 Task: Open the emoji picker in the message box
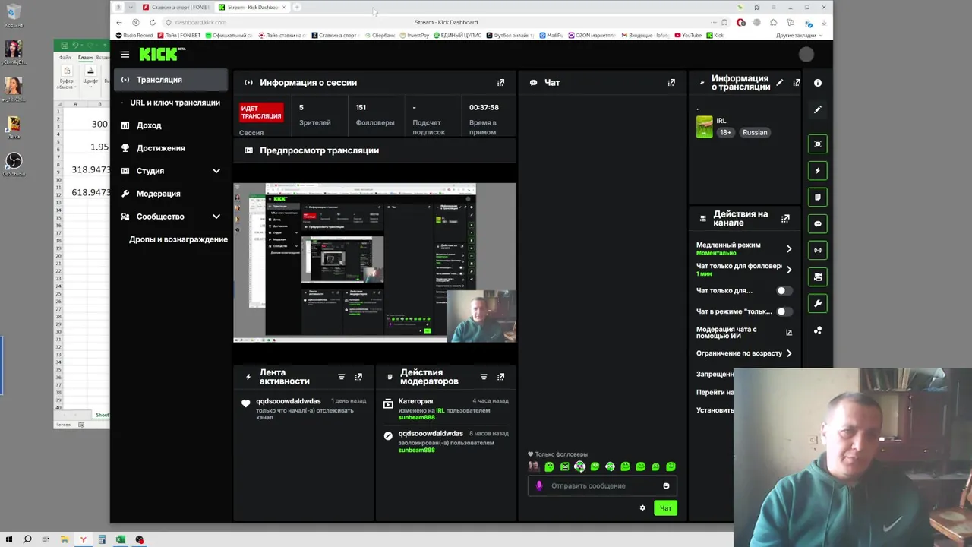click(x=666, y=486)
